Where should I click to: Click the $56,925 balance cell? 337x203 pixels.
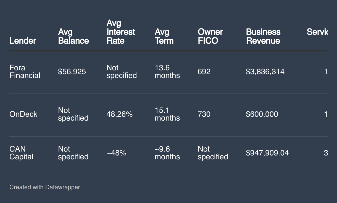pos(72,72)
